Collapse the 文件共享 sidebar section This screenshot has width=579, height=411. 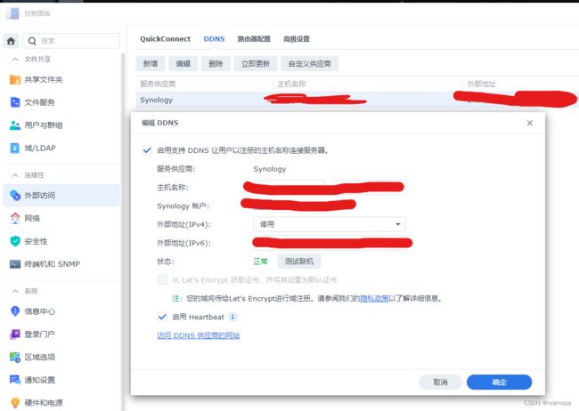pyautogui.click(x=15, y=59)
